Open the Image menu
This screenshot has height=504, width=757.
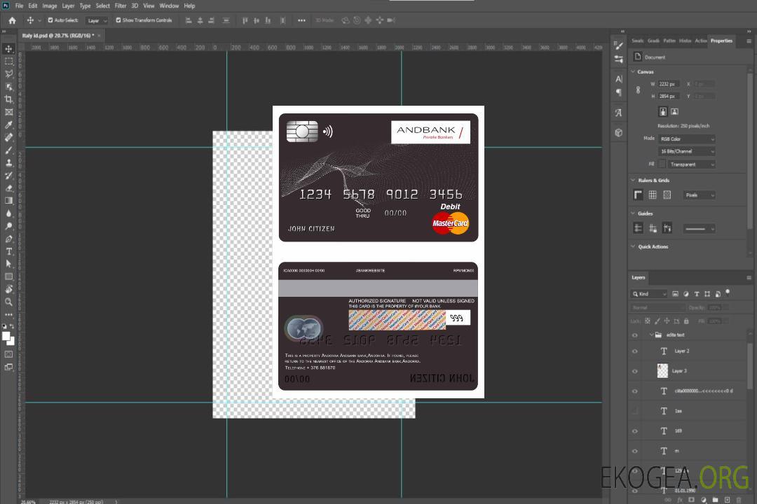49,6
